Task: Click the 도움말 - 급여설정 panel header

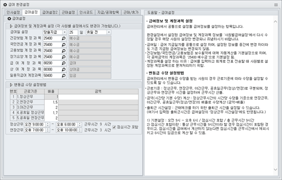Action: (x=211, y=13)
